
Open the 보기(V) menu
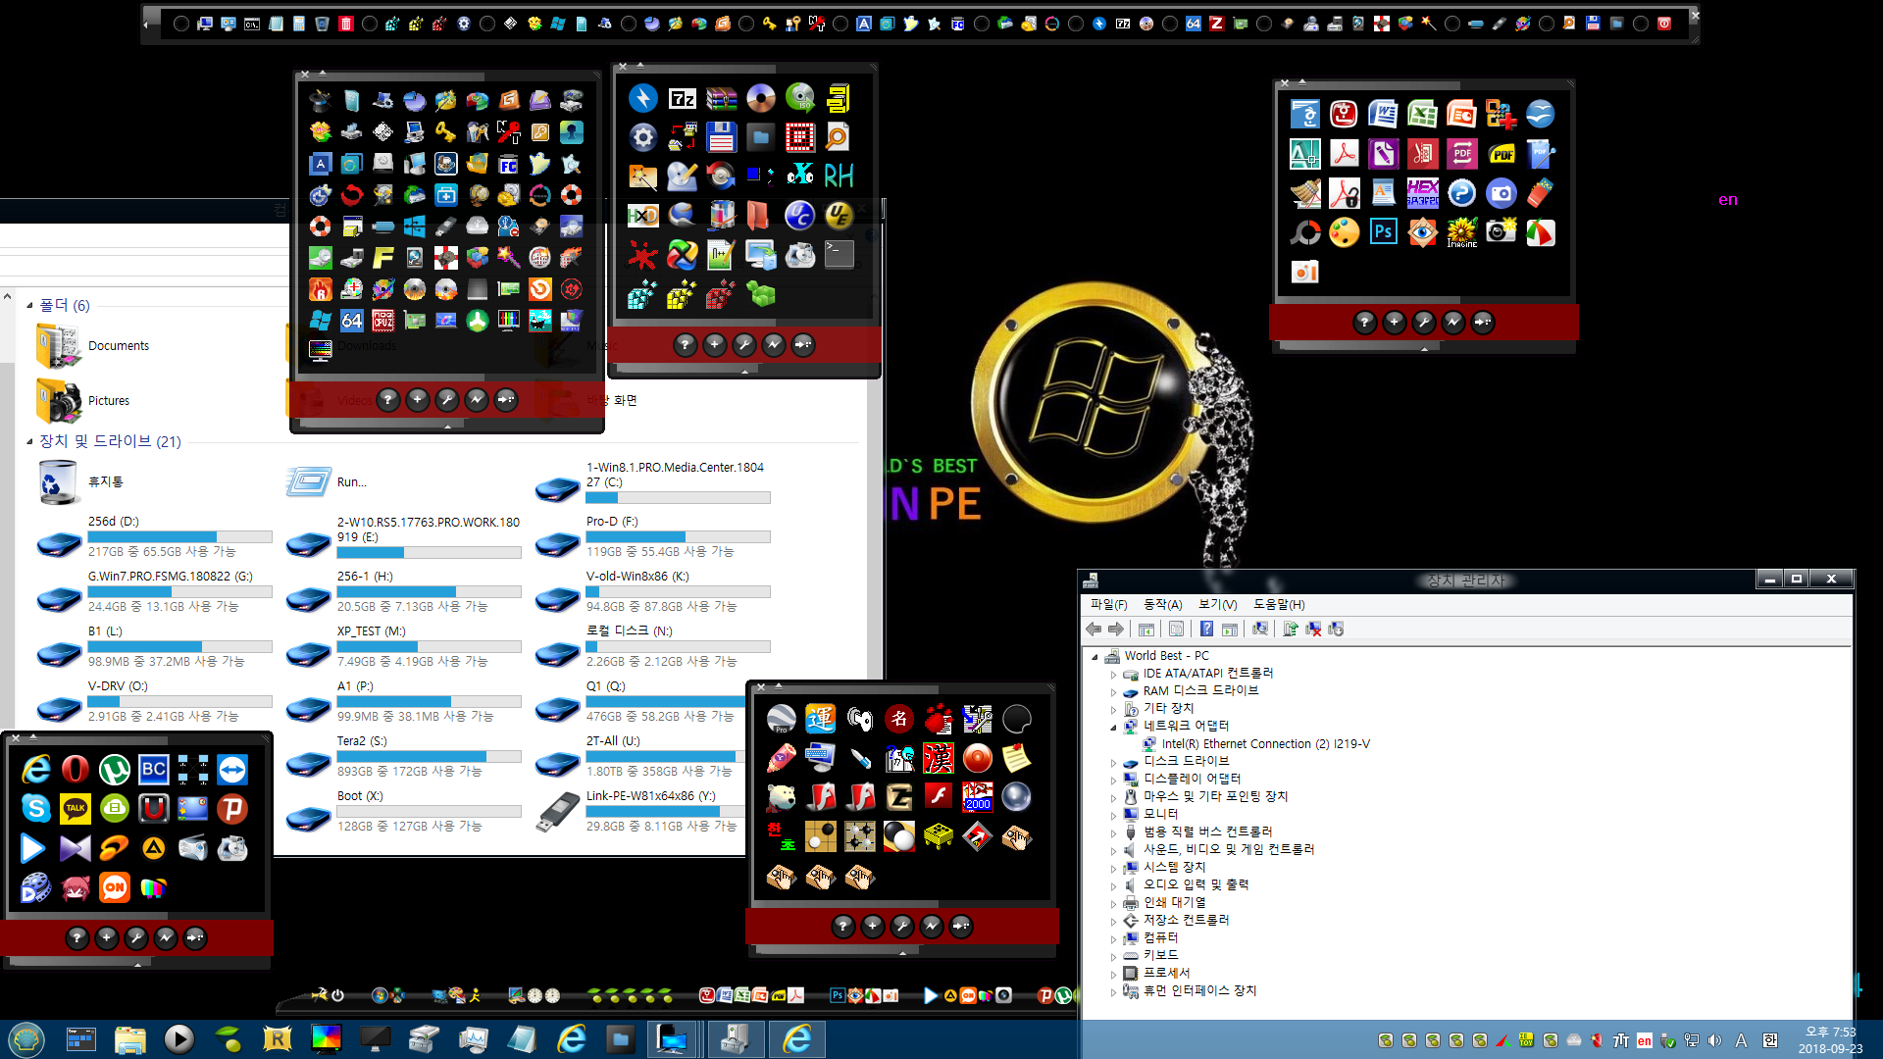click(x=1217, y=604)
